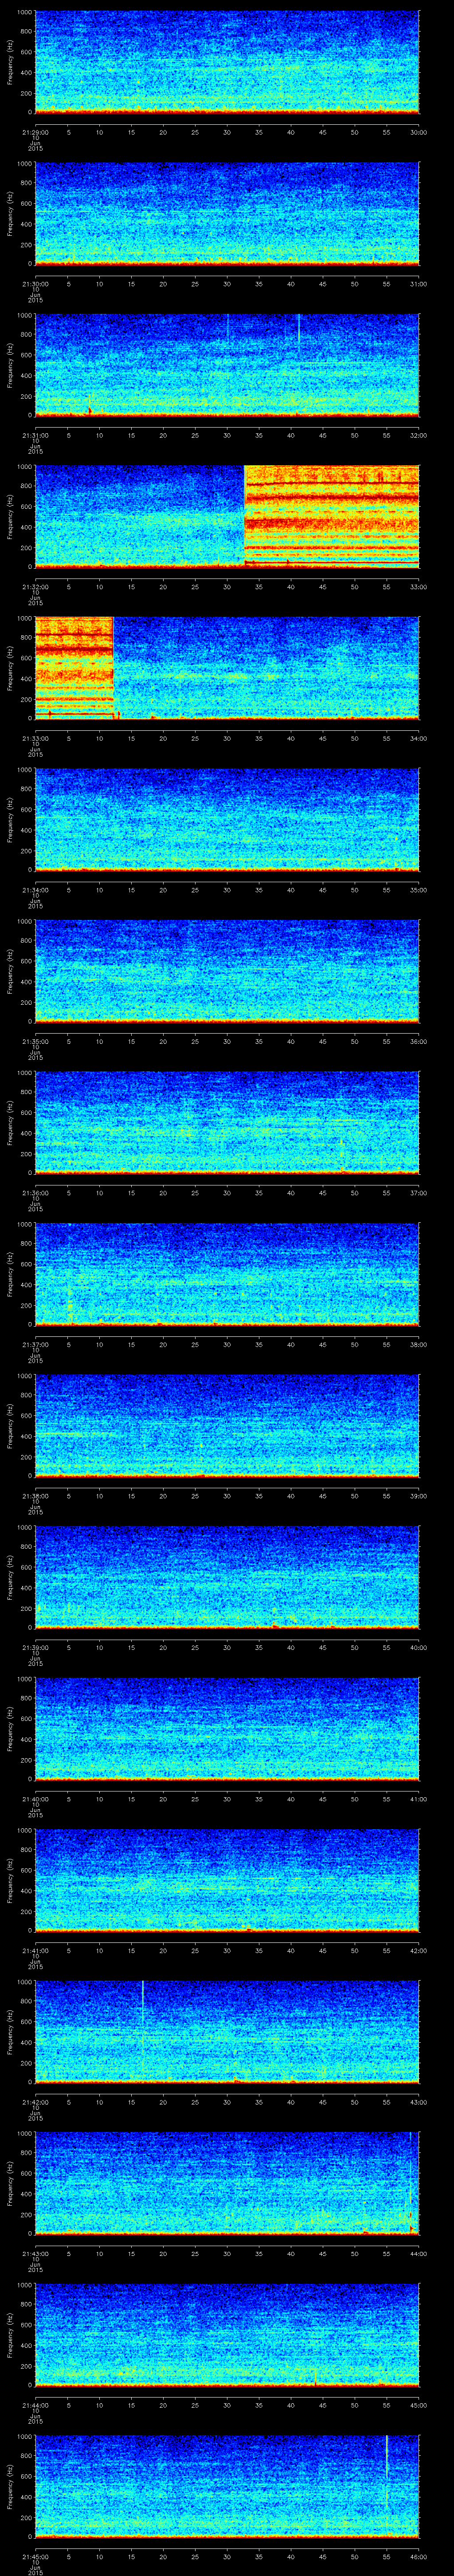The width and height of the screenshot is (454, 2576).
Task: Click the 21:39:00 start time label
Action: click(x=35, y=1647)
